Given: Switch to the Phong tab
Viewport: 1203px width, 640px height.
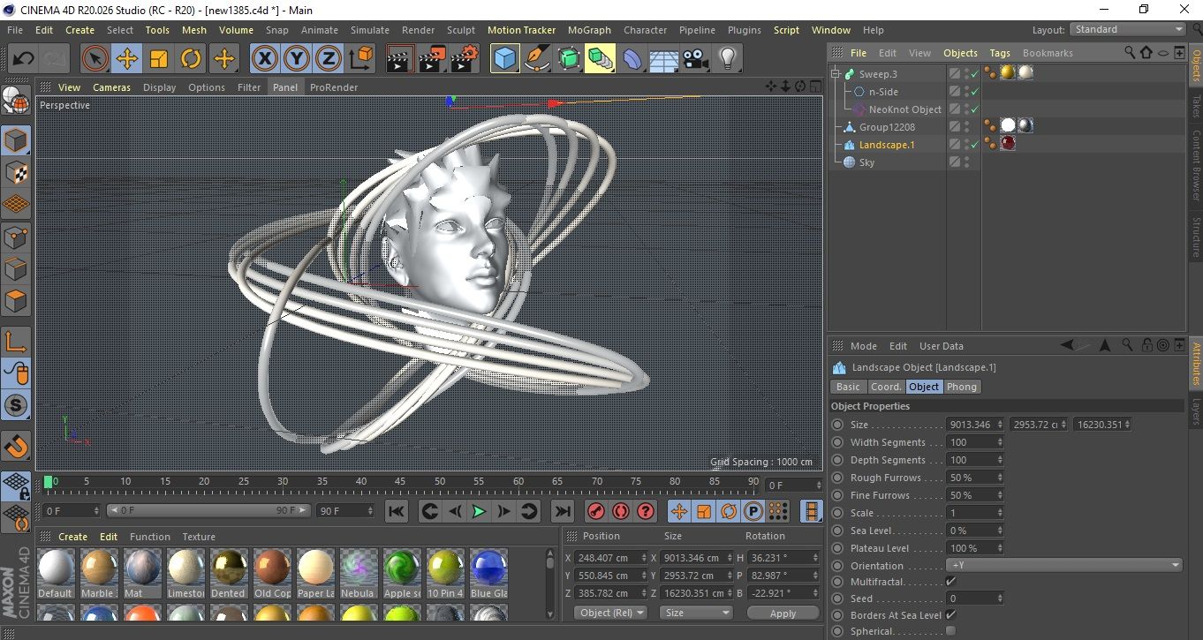Looking at the screenshot, I should pos(962,387).
